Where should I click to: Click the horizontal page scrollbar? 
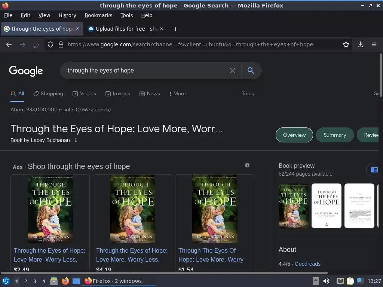coord(164,272)
